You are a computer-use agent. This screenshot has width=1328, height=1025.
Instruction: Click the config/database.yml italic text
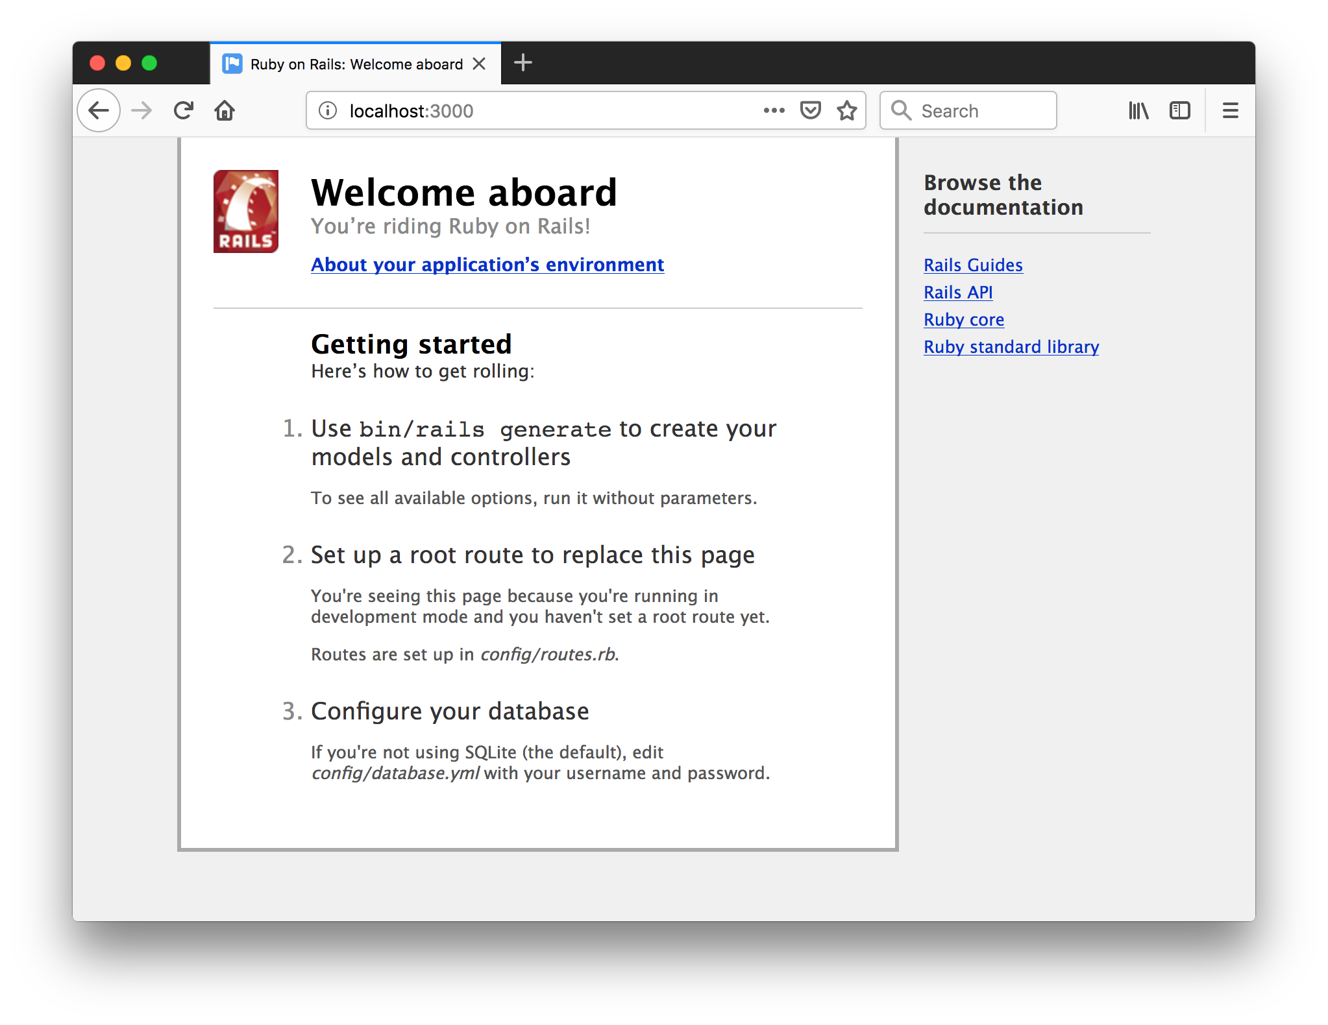pos(395,773)
